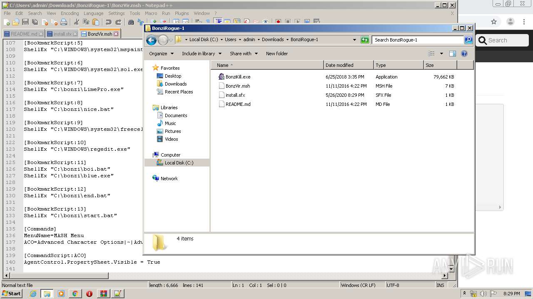This screenshot has height=299, width=533.
Task: Open Explorer Help question mark icon
Action: (464, 54)
